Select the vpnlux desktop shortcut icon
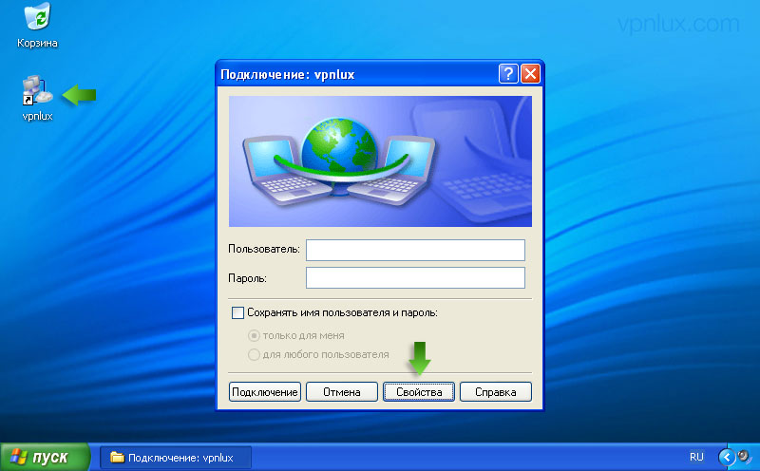This screenshot has width=760, height=471. tap(37, 90)
